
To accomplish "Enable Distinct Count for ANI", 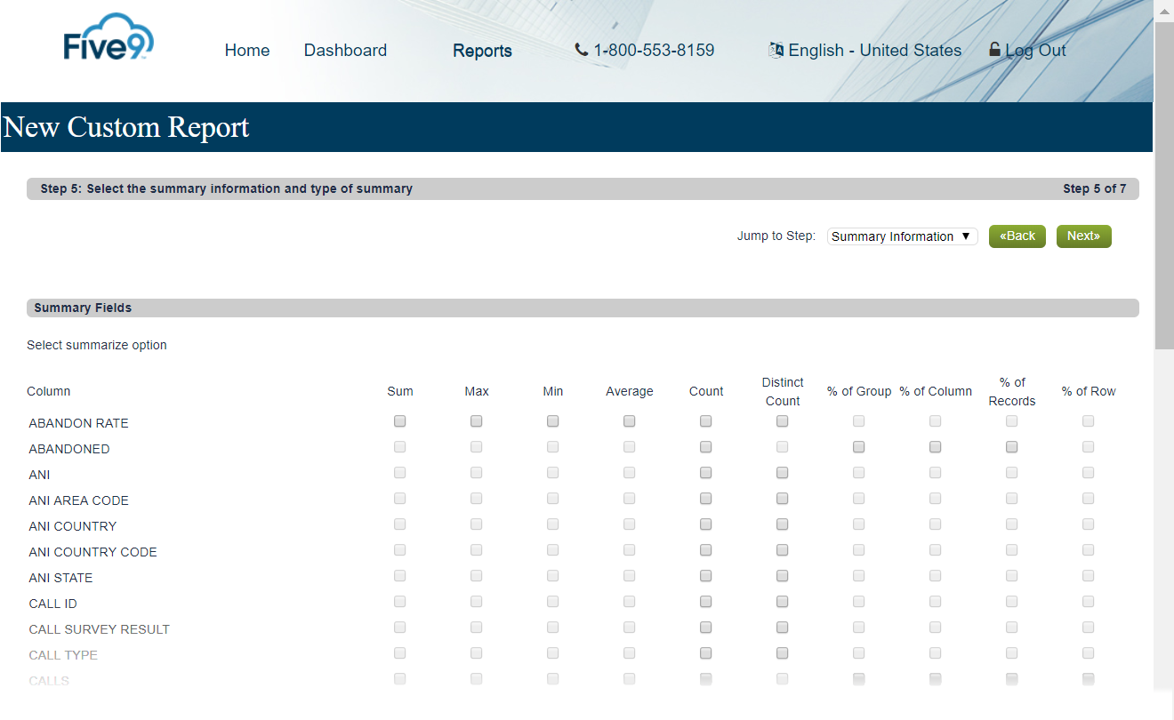I will (782, 472).
